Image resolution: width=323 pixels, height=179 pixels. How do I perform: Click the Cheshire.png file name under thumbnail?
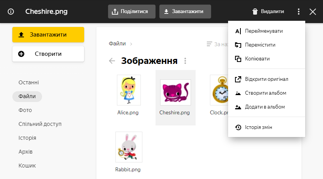click(x=174, y=113)
